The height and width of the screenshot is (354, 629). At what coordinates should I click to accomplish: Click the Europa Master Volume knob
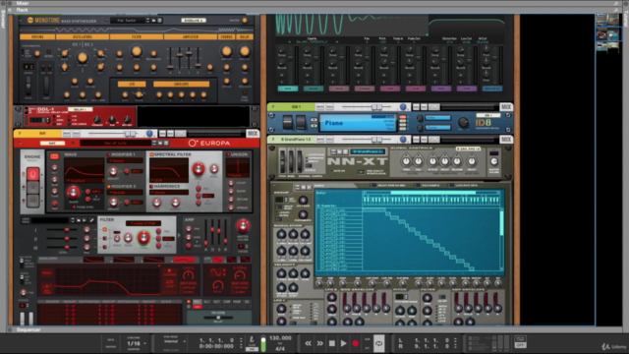coord(243,226)
